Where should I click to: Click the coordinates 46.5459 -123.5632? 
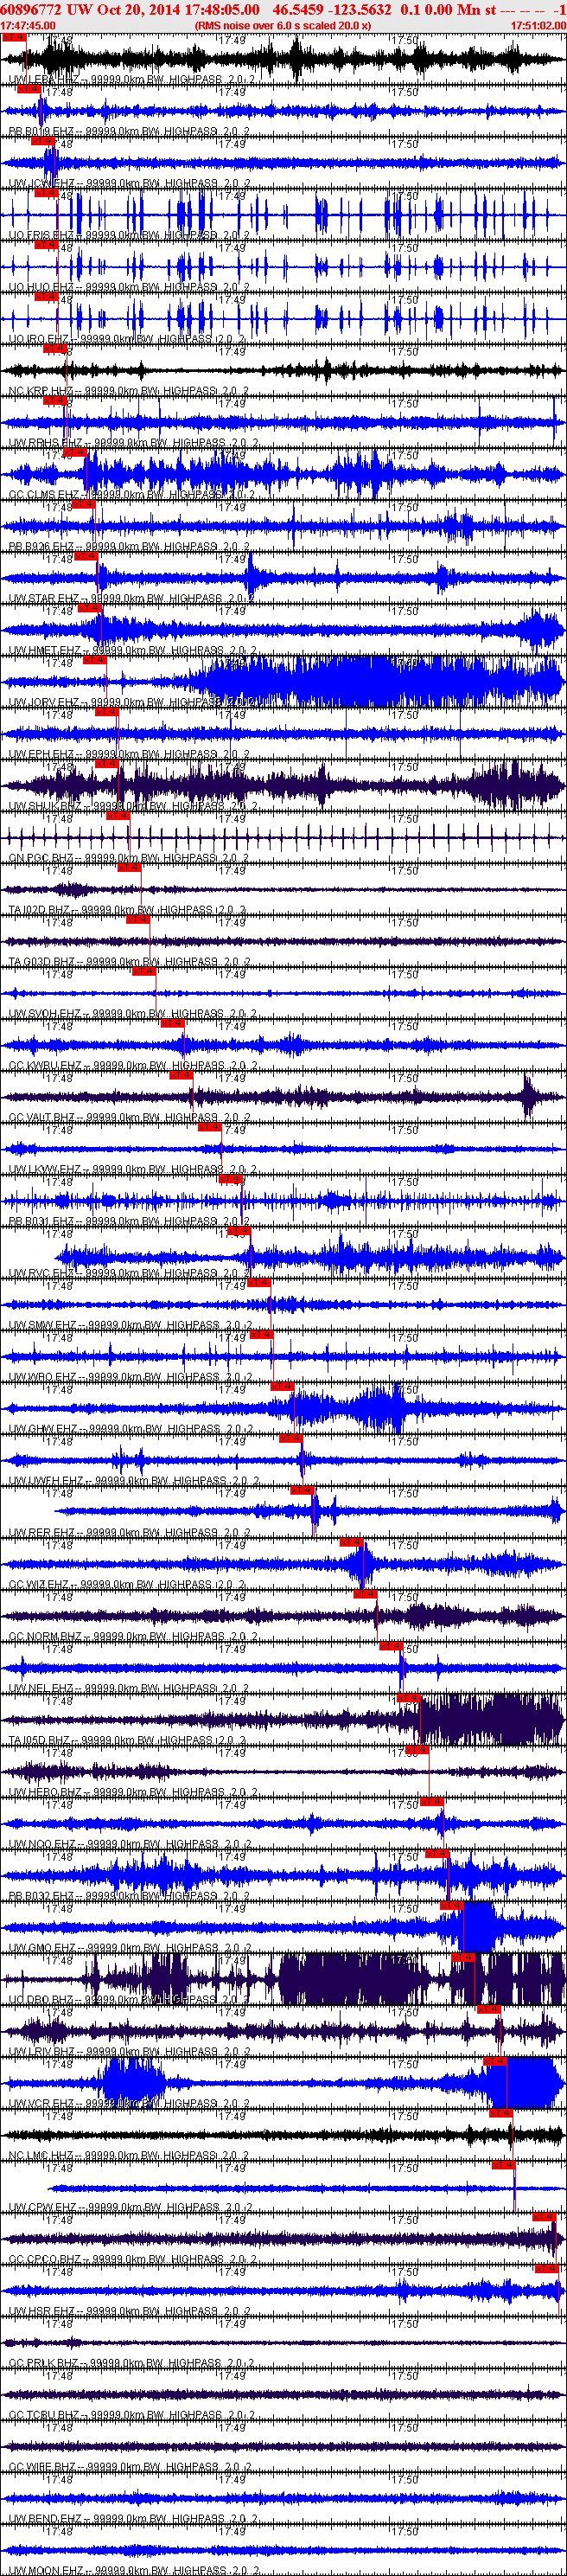[x=332, y=9]
